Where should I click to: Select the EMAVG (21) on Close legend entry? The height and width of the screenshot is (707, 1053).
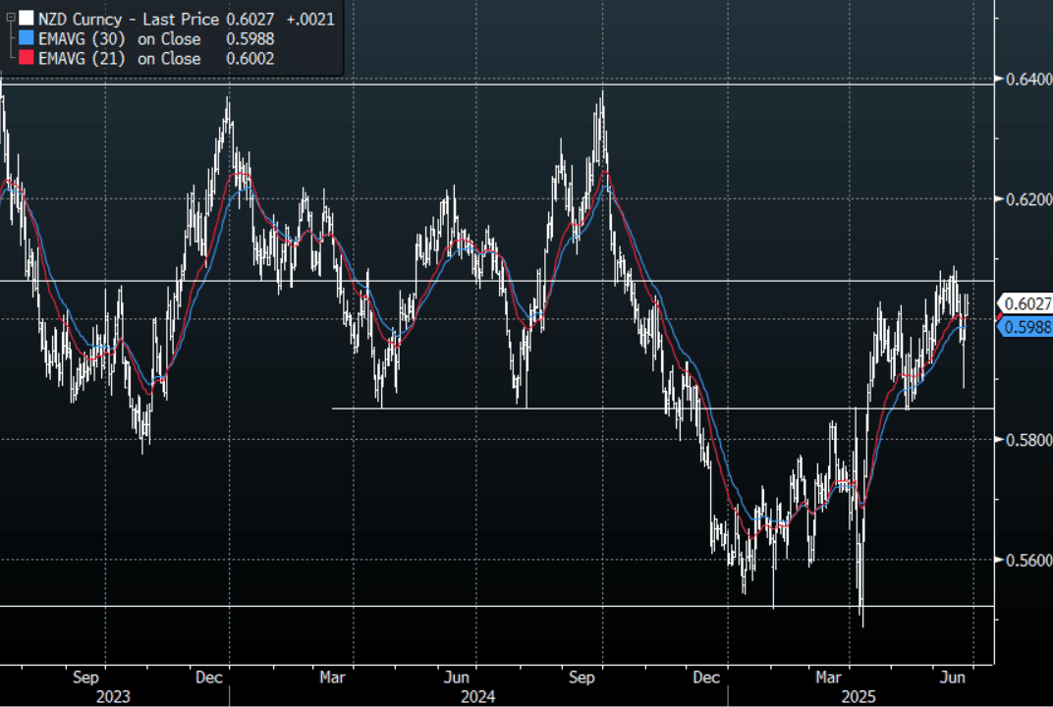tap(119, 59)
